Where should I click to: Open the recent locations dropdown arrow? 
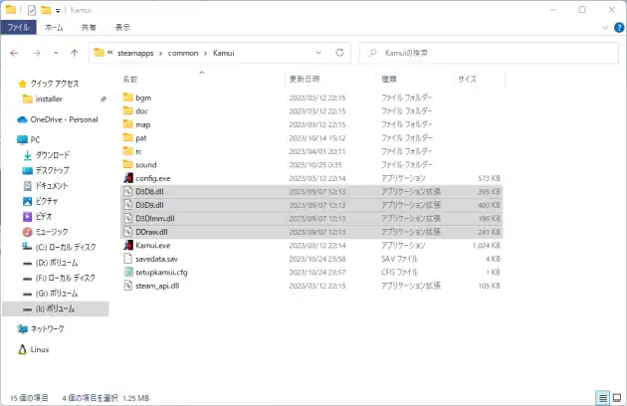[57, 53]
